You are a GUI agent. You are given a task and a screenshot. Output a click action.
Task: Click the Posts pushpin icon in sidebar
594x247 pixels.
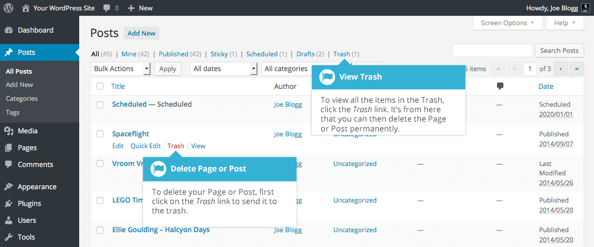point(8,52)
